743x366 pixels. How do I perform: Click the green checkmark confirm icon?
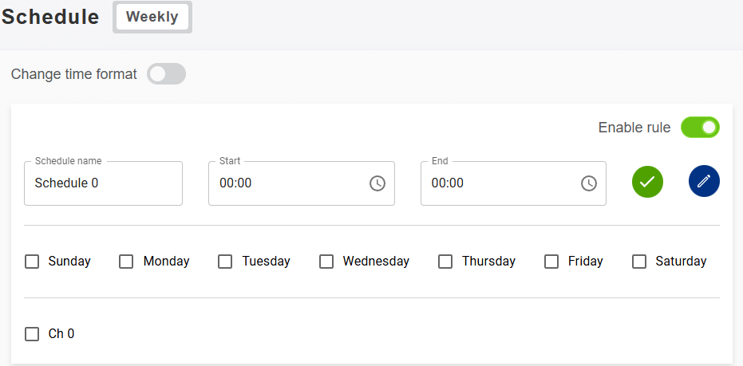[x=647, y=182]
